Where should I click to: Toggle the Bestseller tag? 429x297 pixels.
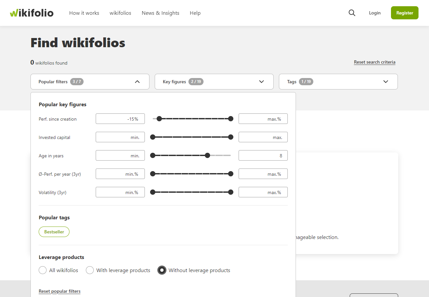coord(54,232)
